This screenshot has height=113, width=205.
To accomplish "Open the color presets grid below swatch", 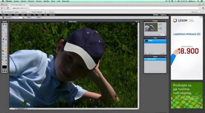I will (4, 71).
